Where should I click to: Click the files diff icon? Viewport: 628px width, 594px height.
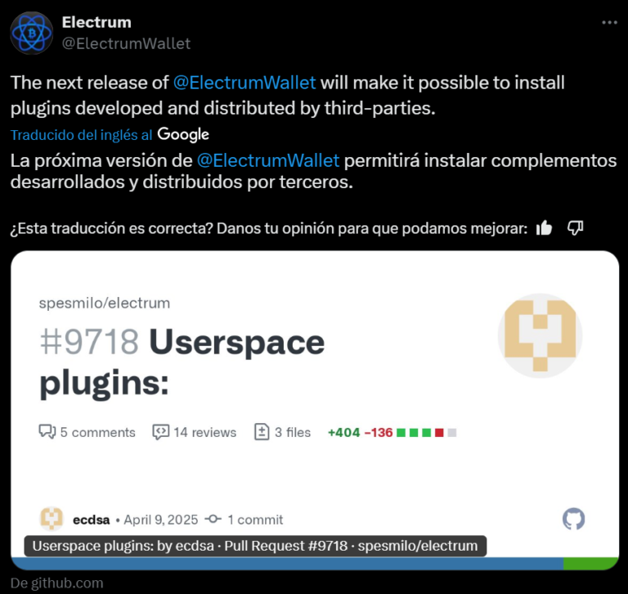coord(262,432)
